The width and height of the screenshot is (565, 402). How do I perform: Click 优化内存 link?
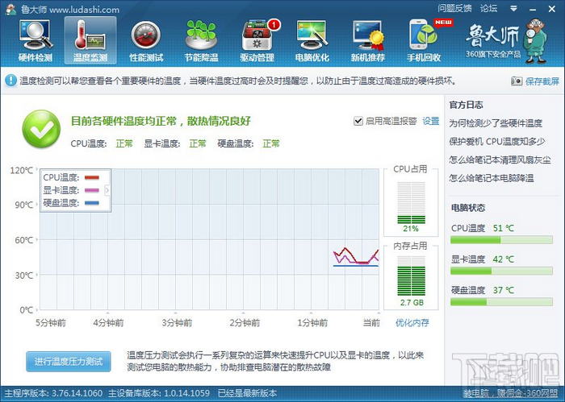point(412,322)
